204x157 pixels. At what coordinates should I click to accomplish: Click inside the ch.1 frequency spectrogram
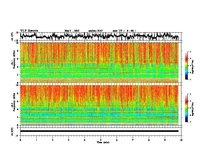[x=99, y=63]
